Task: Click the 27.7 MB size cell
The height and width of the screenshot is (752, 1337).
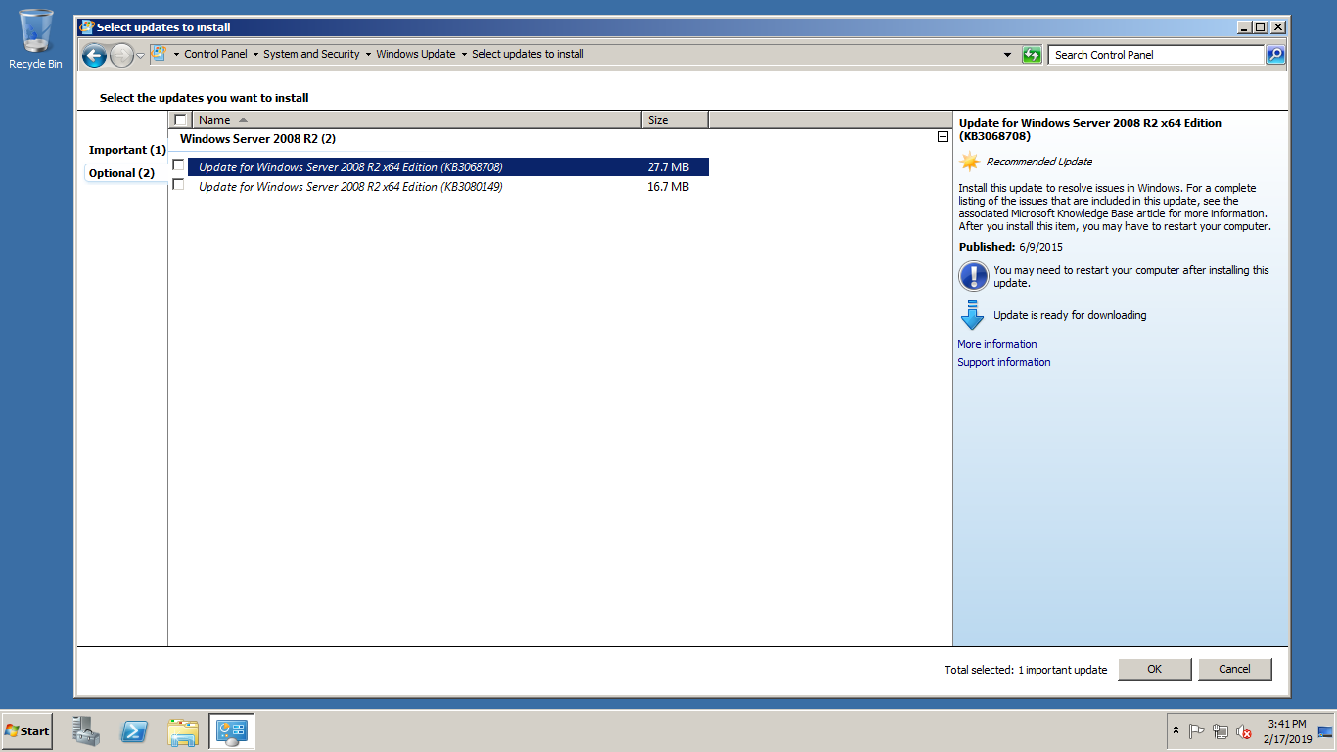Action: point(668,167)
